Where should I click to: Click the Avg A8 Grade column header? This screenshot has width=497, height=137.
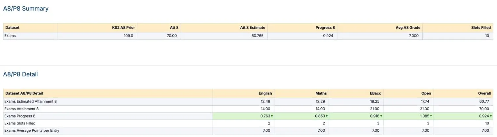(379, 28)
